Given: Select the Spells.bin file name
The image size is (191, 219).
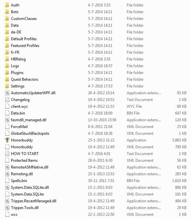Looking at the screenshot, I should [19, 181].
